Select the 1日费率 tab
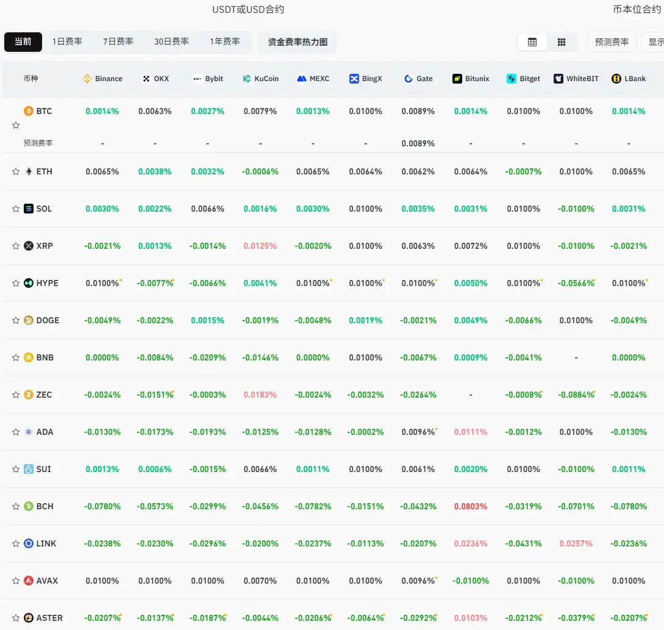This screenshot has height=630, width=664. [x=67, y=41]
